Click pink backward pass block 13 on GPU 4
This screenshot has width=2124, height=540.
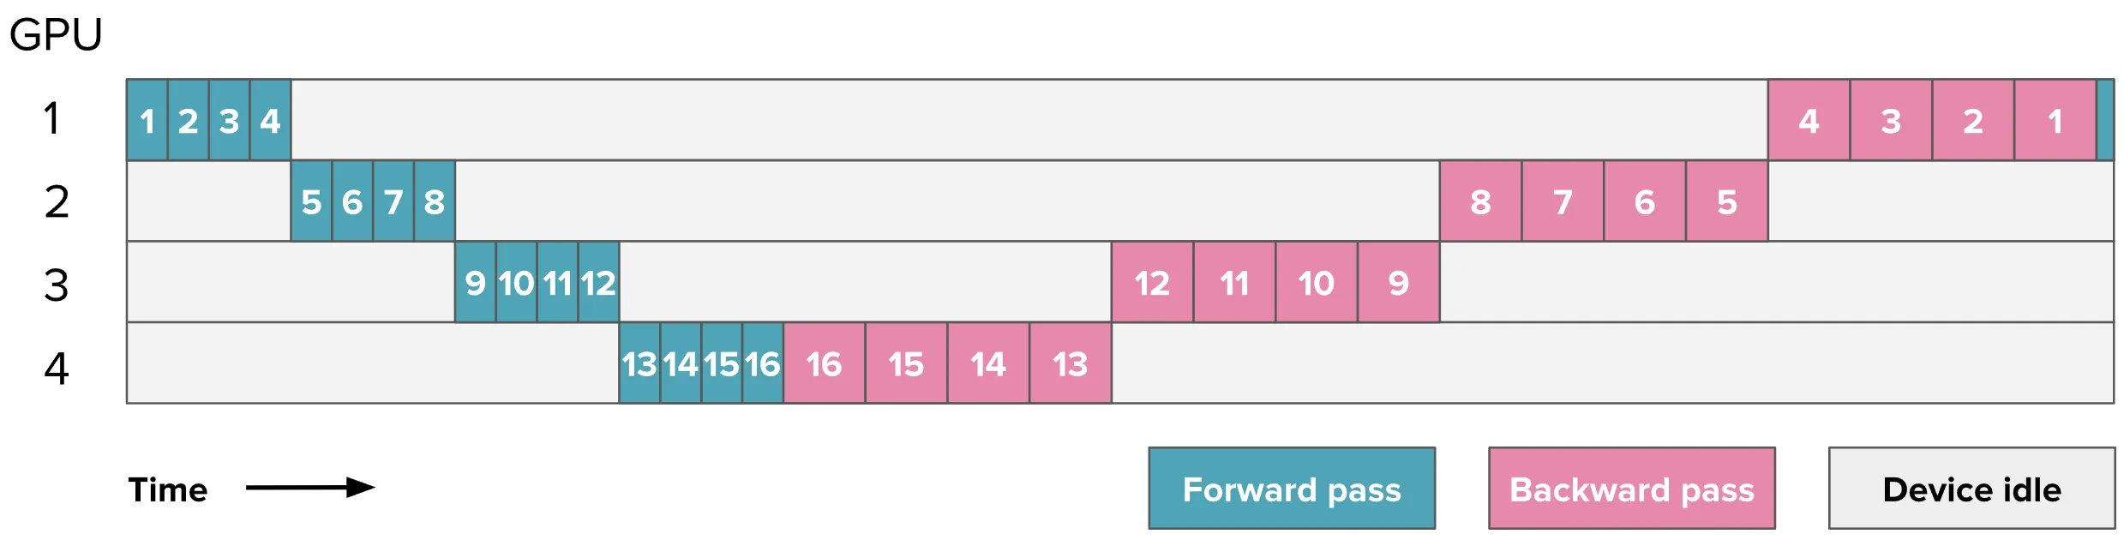1070,363
